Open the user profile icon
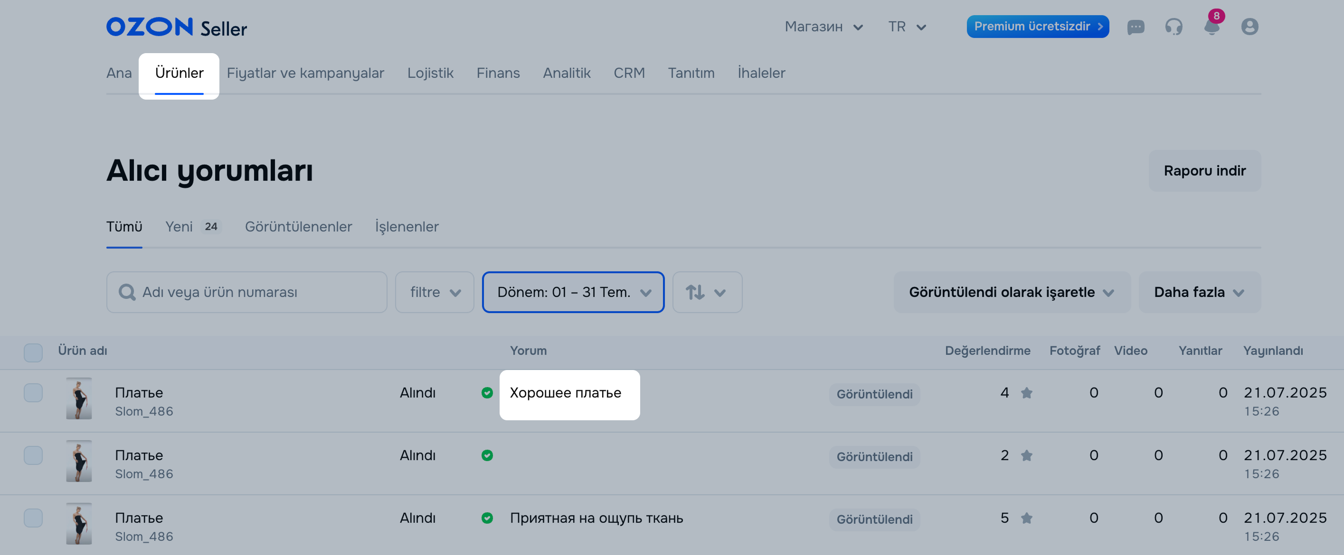This screenshot has width=1344, height=555. click(1249, 27)
